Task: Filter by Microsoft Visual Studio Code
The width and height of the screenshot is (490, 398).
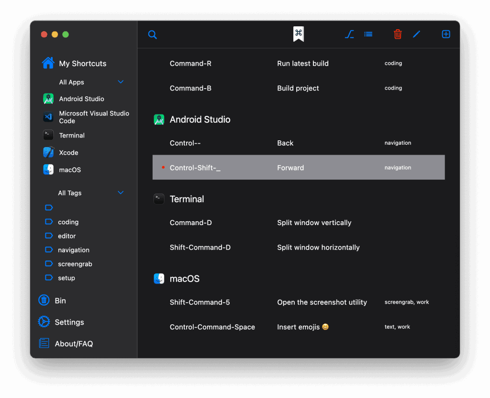Action: tap(94, 117)
